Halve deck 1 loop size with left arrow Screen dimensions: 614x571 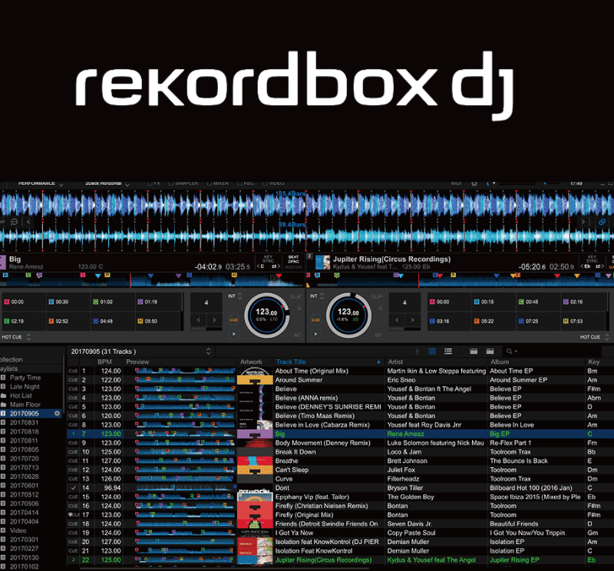[199, 320]
